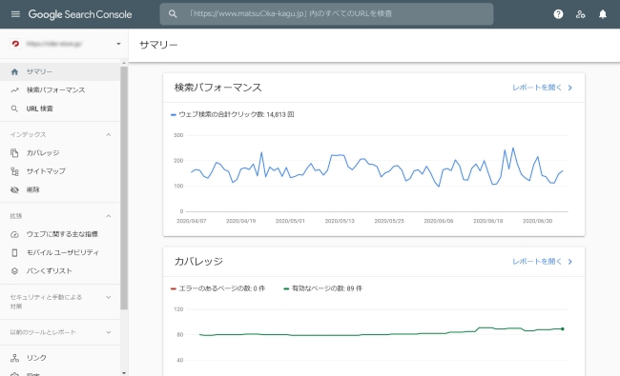Open ウェブに関する主な指標 in the sidebar
Viewport: 620px width, 376px height.
click(60, 234)
